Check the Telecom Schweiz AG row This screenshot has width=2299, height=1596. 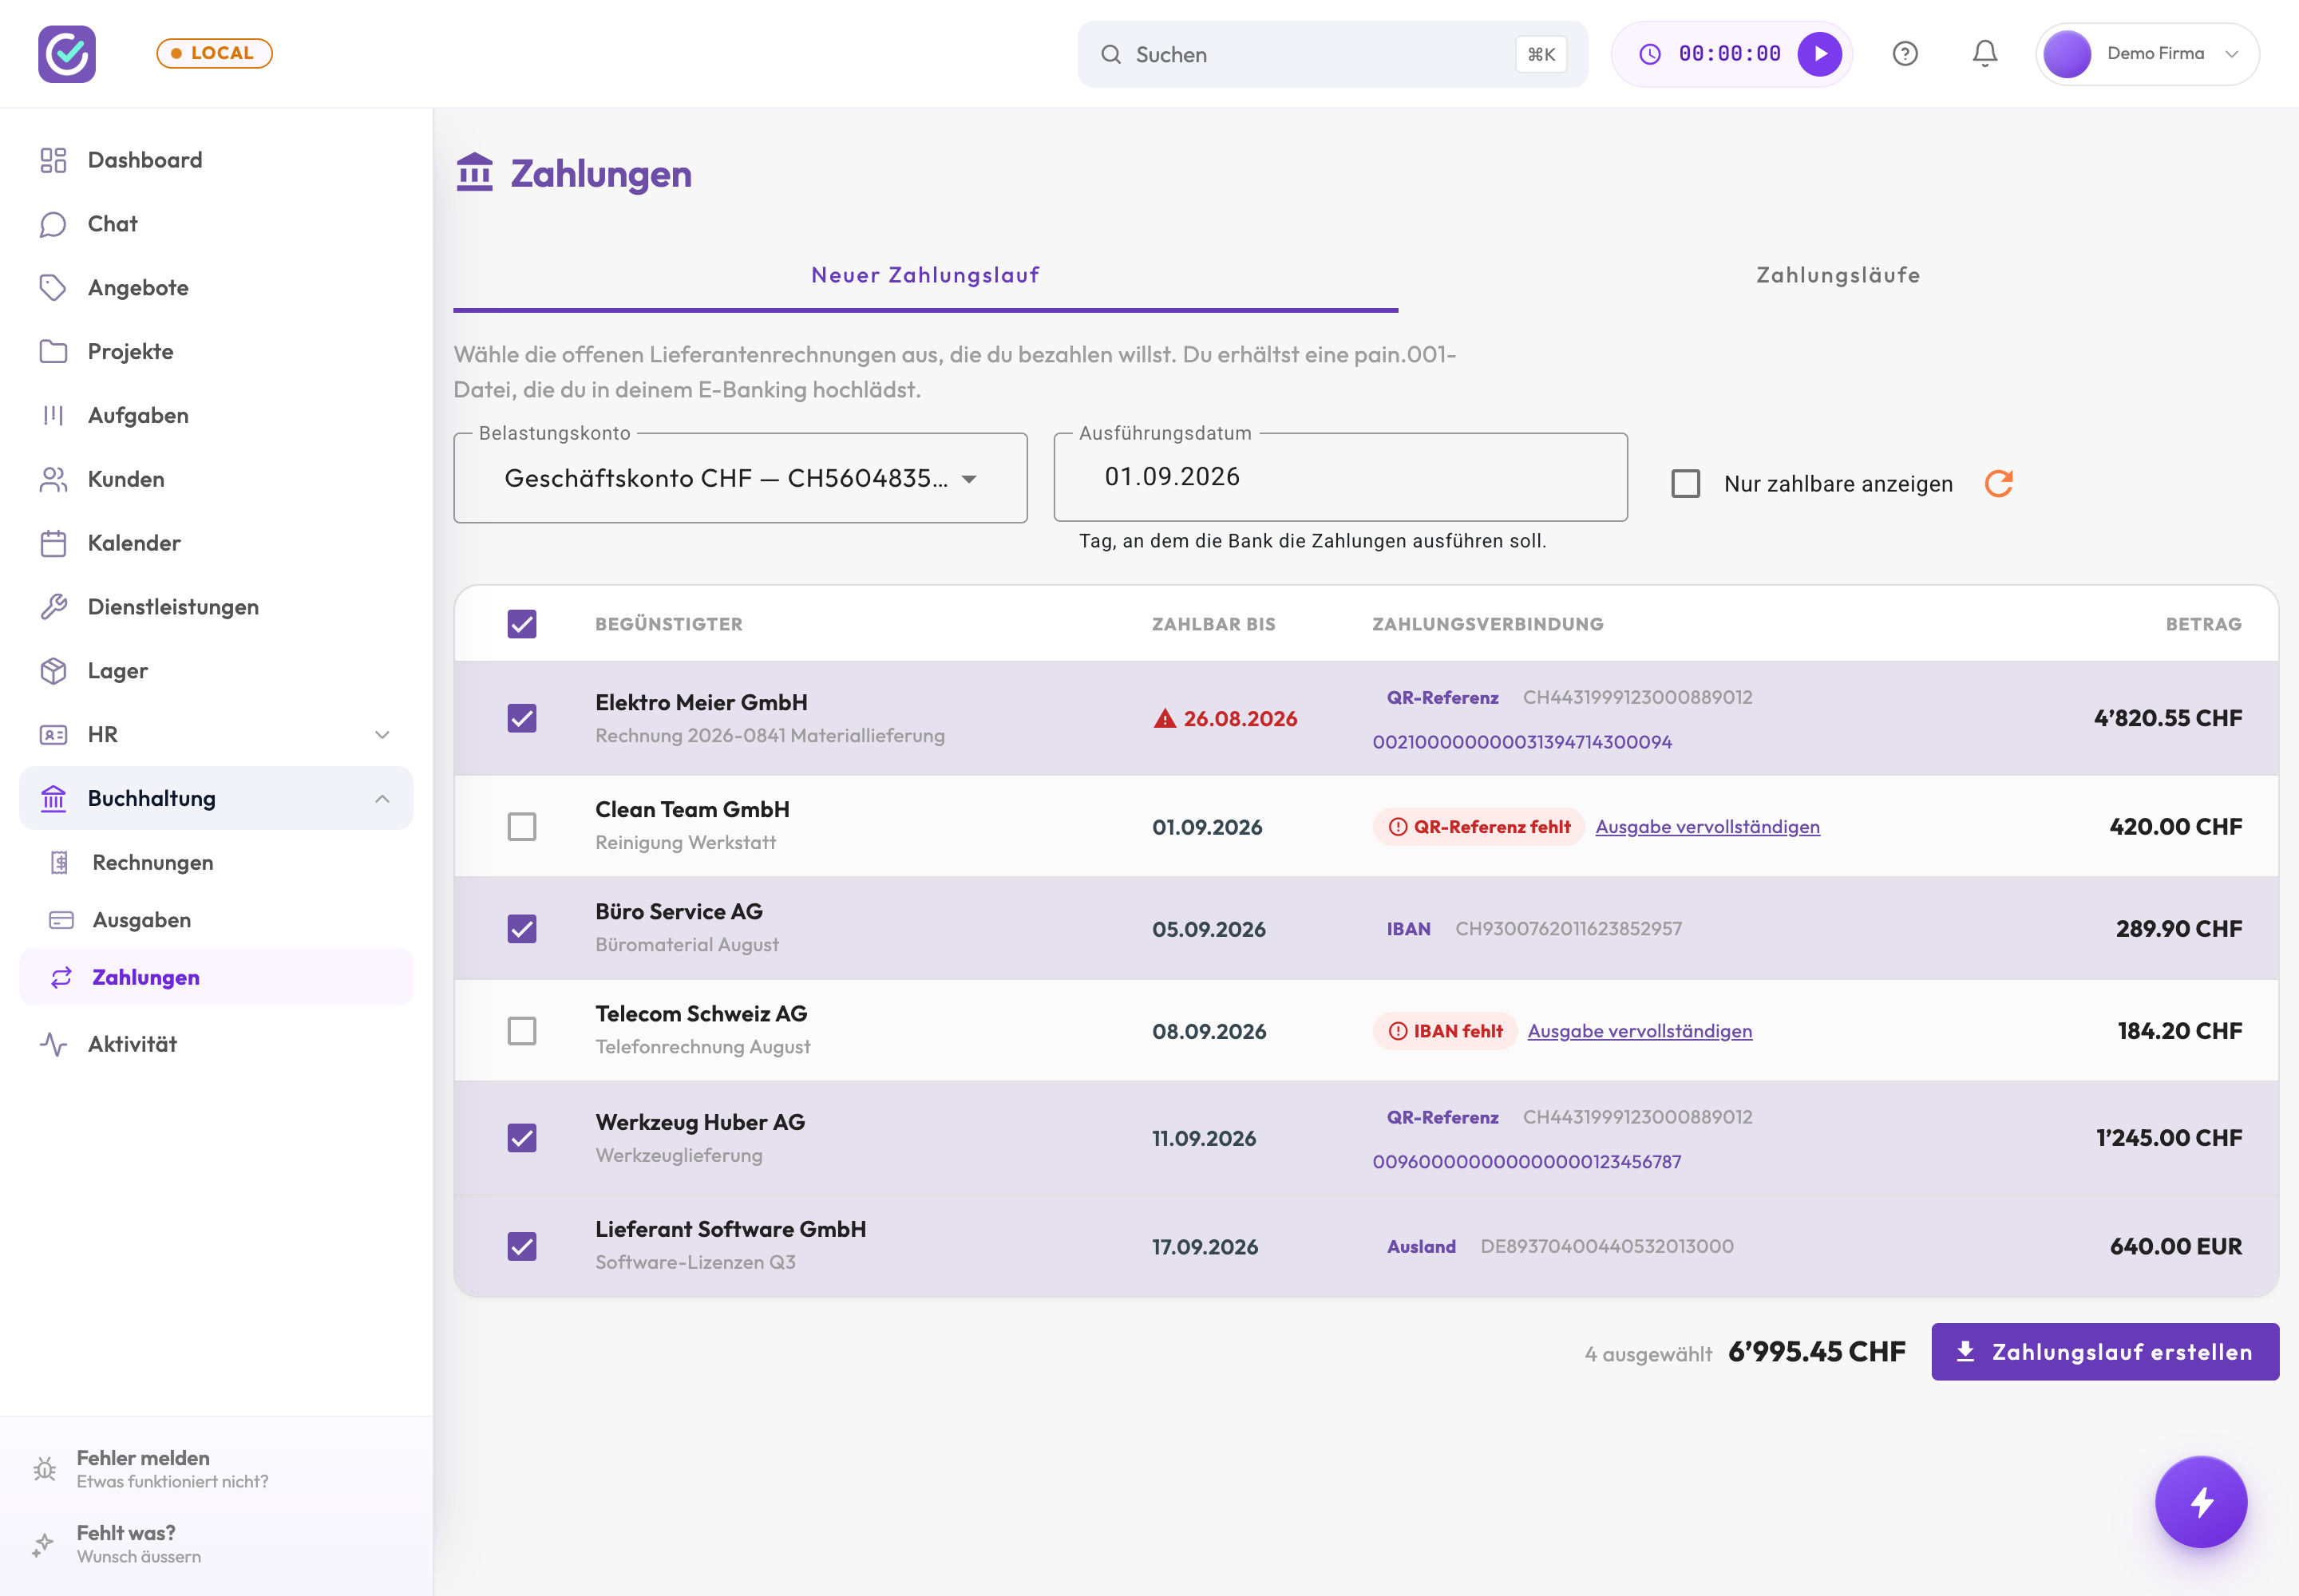(522, 1031)
